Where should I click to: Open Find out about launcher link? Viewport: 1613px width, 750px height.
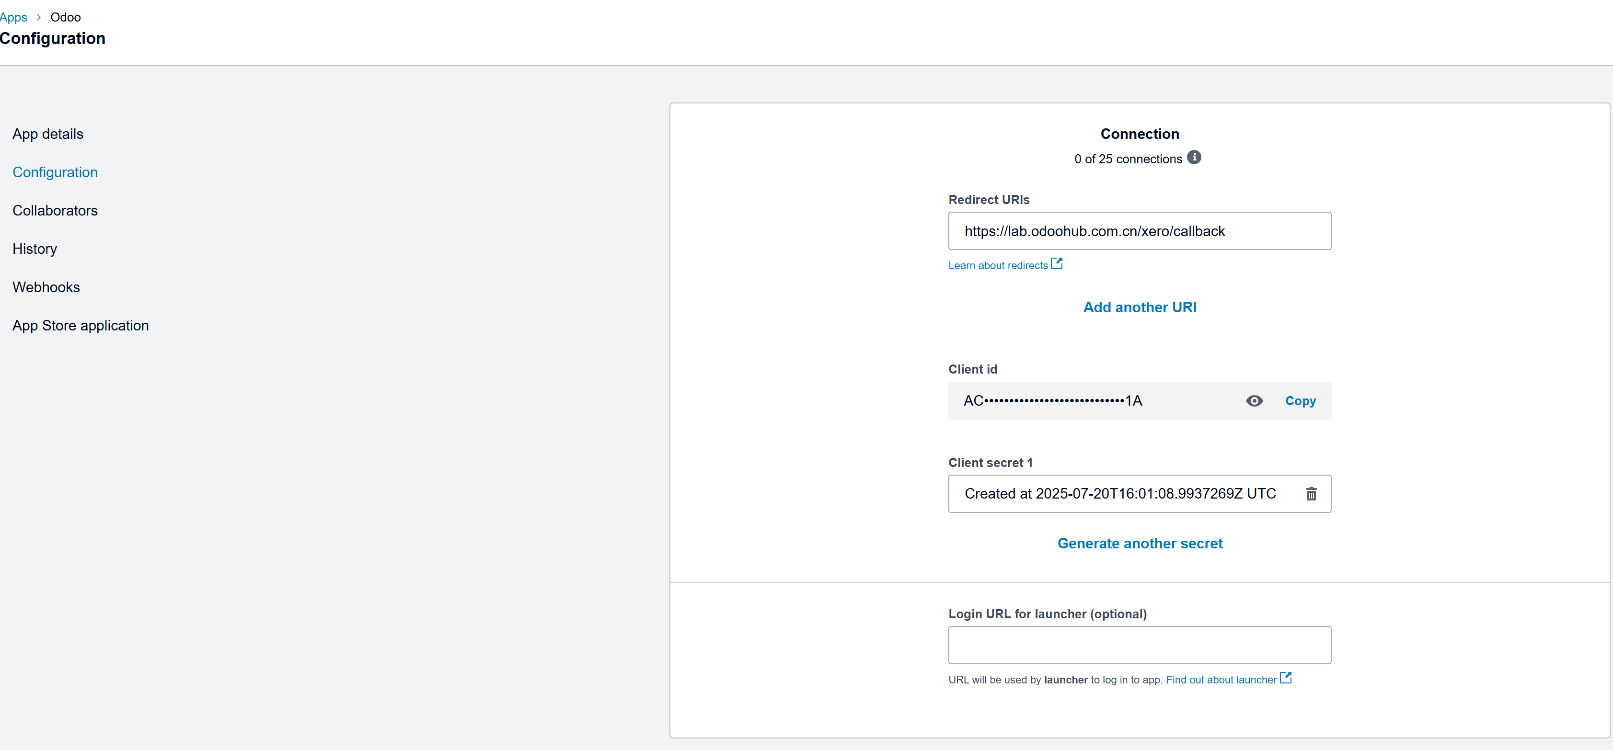1221,680
